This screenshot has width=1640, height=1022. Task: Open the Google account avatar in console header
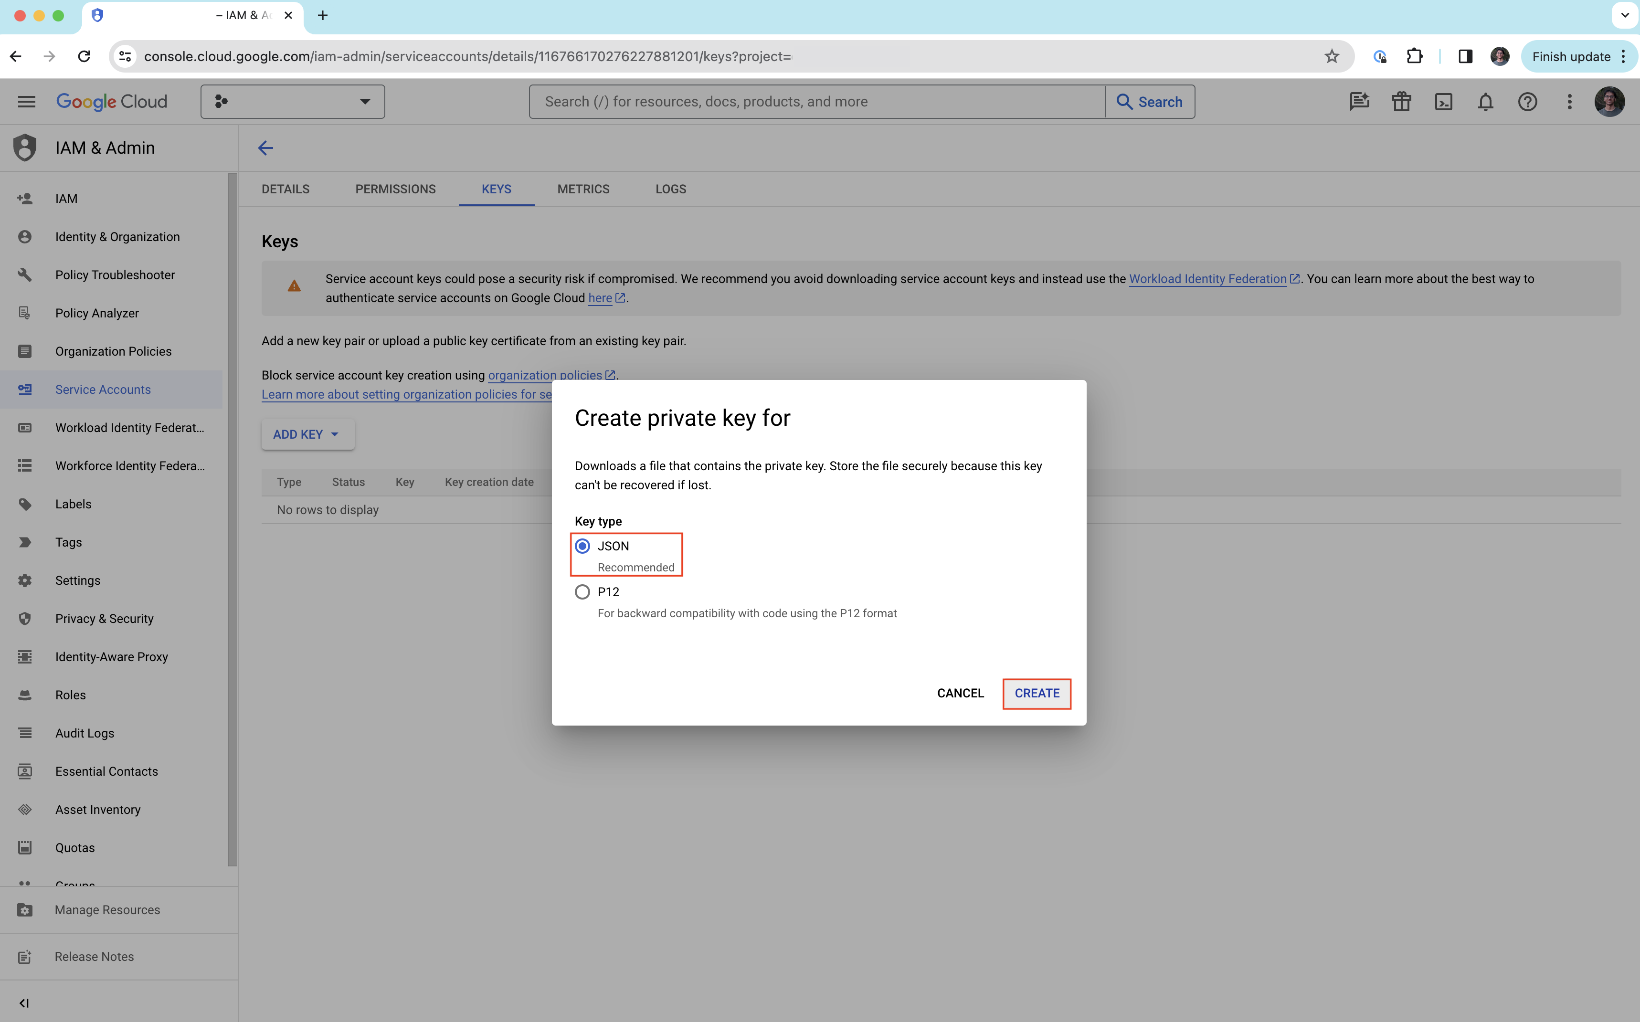pyautogui.click(x=1609, y=101)
